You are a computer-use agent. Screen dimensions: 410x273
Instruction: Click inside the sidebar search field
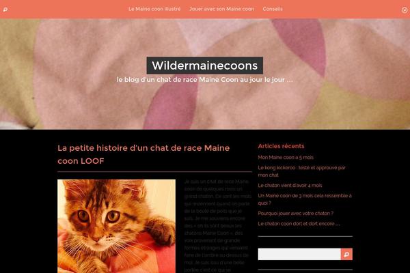tap(299, 254)
